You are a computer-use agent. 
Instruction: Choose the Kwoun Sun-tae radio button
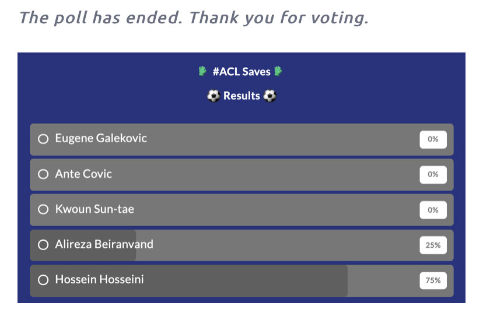point(43,210)
